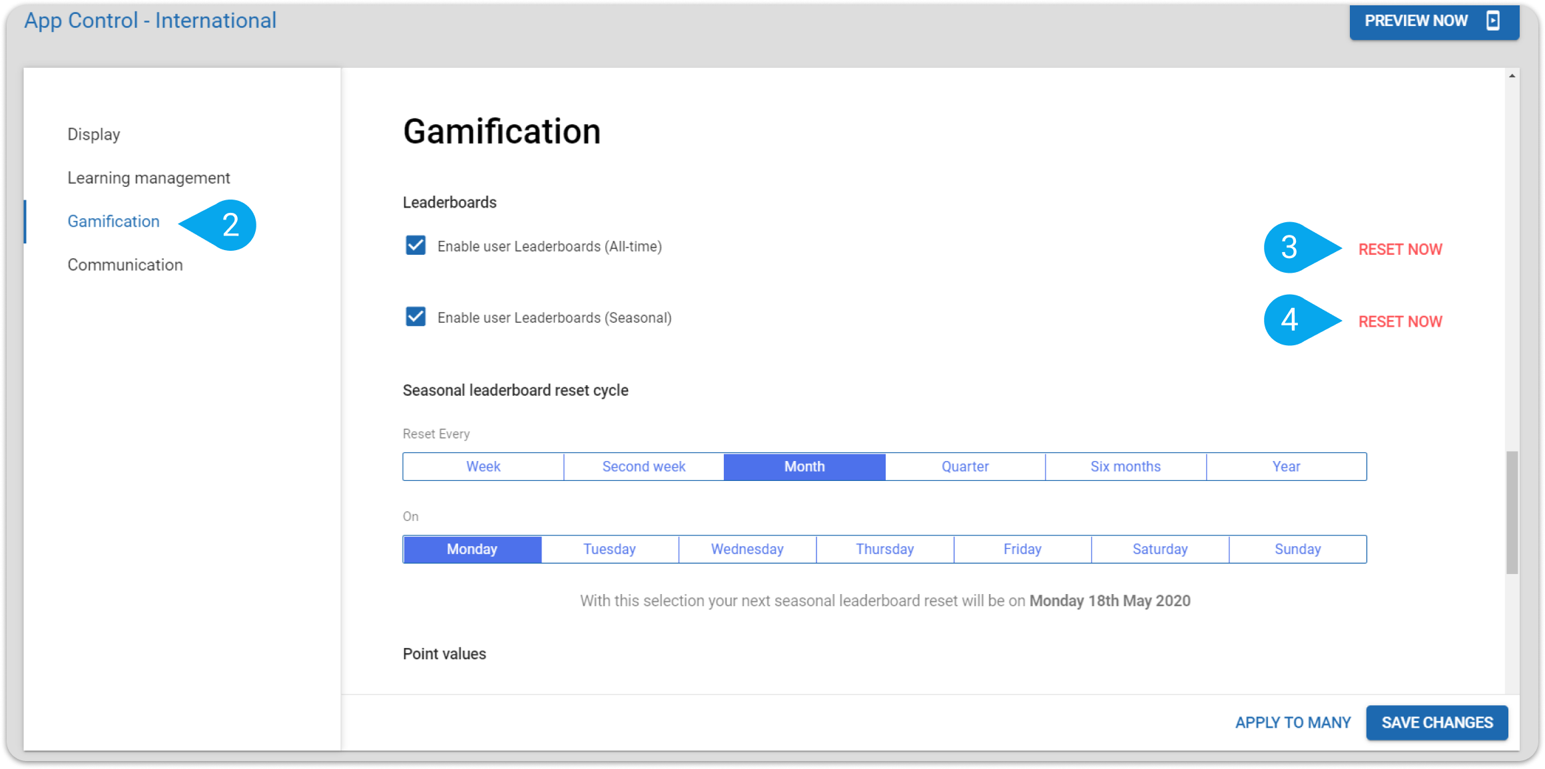1545x769 pixels.
Task: Click the numbered callout marker 2
Action: (218, 225)
